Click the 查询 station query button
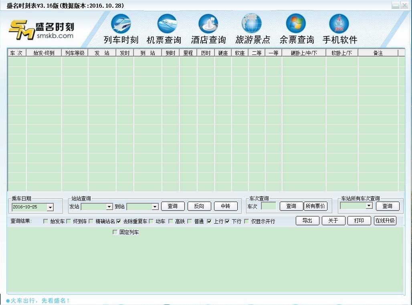 coord(173,206)
